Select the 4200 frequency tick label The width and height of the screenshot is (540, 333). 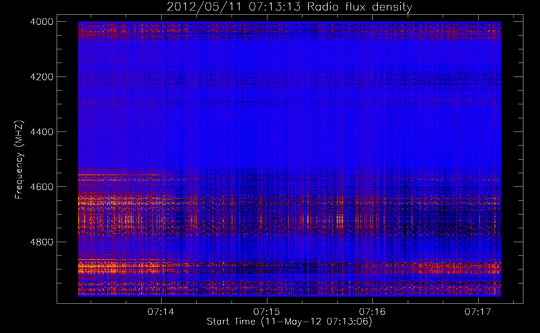pos(42,77)
